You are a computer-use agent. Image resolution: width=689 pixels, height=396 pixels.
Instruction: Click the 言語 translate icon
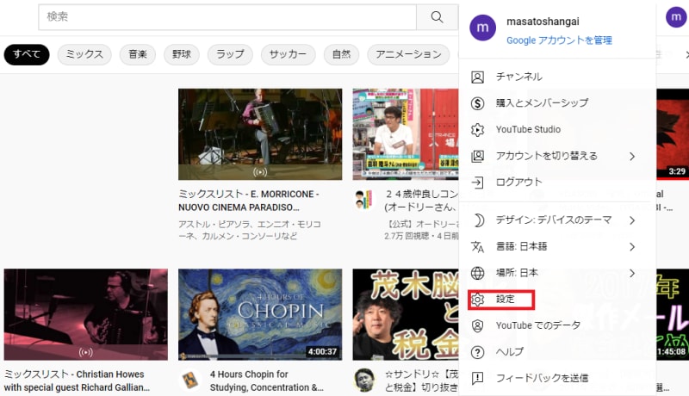478,247
